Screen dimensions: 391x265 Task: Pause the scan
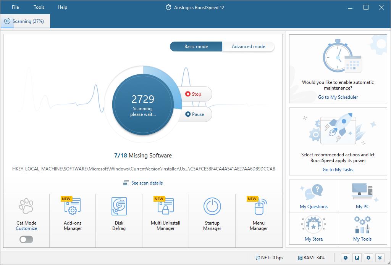pyautogui.click(x=195, y=114)
